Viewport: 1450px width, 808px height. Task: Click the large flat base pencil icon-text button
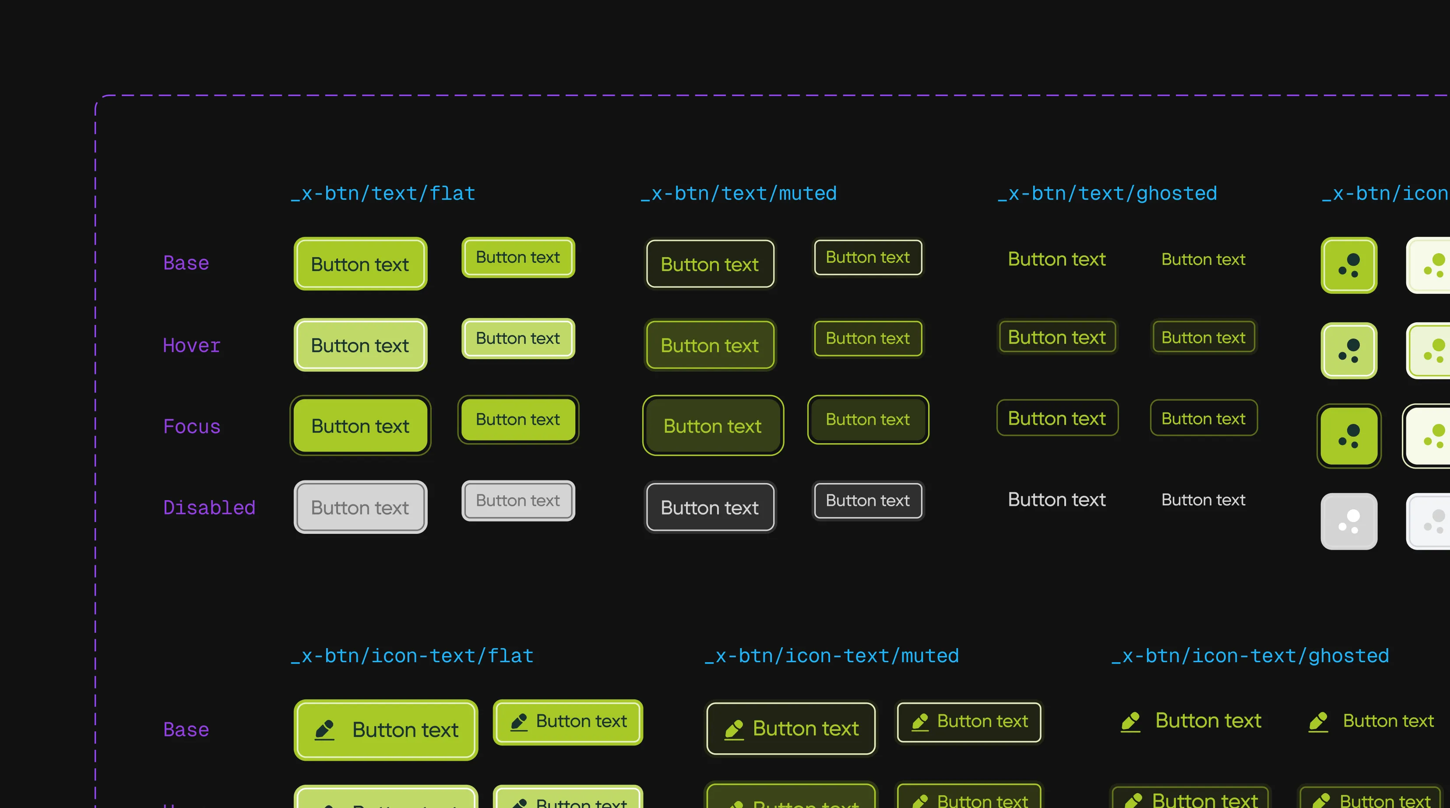pyautogui.click(x=386, y=730)
